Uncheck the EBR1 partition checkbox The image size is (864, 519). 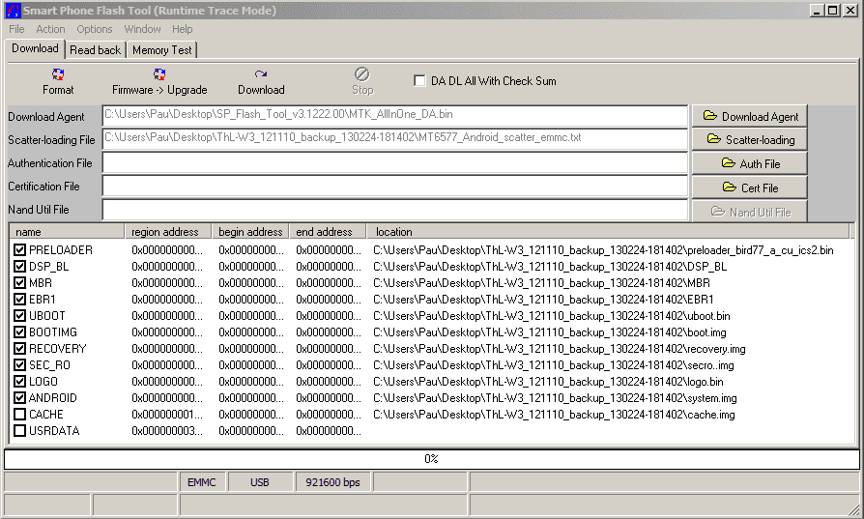[20, 300]
